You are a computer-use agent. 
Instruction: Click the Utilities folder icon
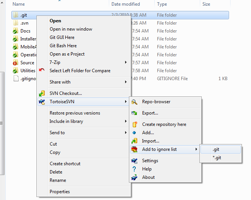pyautogui.click(x=16, y=71)
